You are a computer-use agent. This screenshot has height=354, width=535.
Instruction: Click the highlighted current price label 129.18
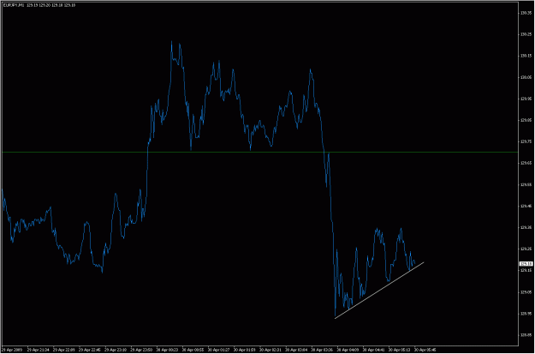point(526,264)
